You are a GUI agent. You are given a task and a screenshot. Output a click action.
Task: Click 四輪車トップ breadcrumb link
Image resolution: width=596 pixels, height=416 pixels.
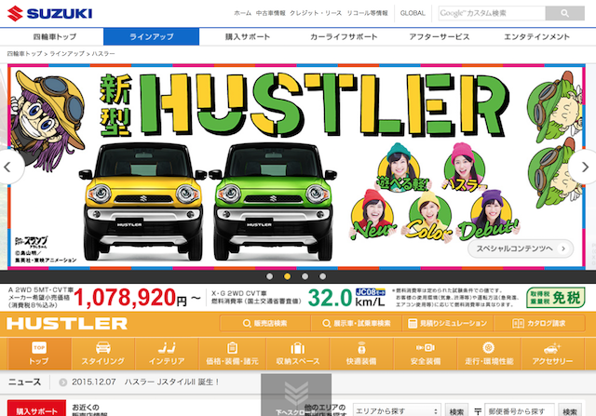coord(25,54)
